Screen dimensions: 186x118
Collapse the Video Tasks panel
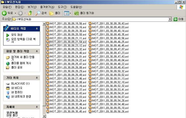[x=37, y=29]
